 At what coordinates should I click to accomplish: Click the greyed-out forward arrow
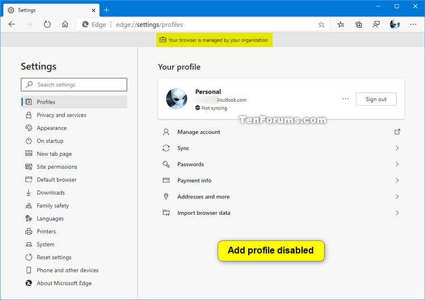coord(29,24)
